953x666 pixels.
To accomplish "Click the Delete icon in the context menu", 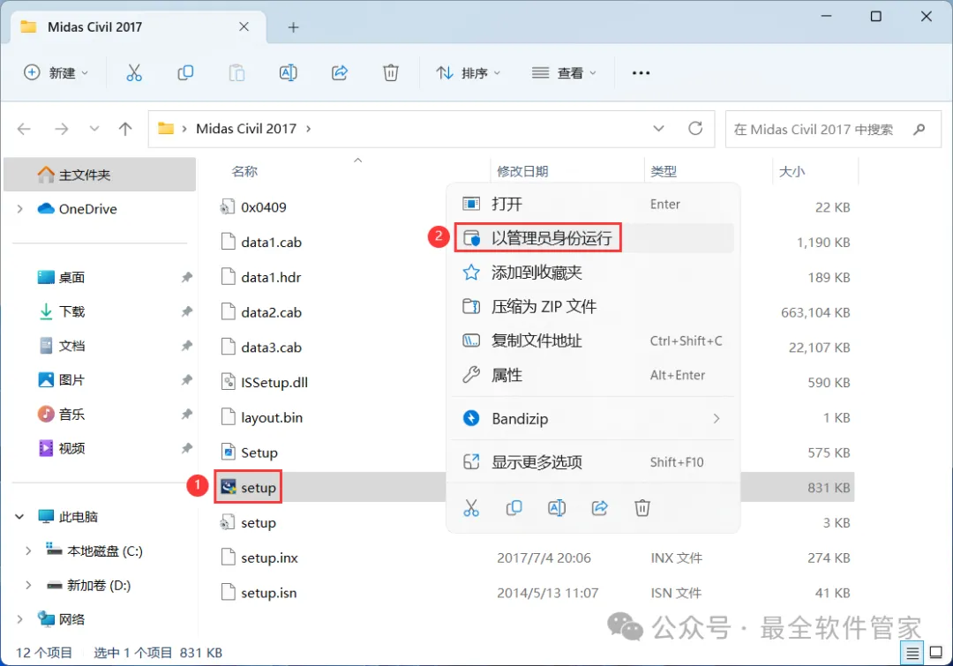I will (642, 508).
